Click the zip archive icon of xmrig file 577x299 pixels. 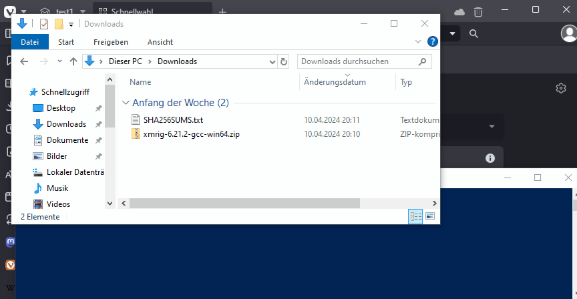point(136,133)
